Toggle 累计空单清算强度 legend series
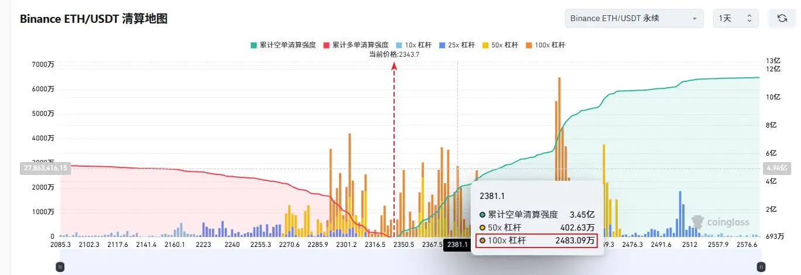The width and height of the screenshot is (801, 275). click(x=283, y=45)
